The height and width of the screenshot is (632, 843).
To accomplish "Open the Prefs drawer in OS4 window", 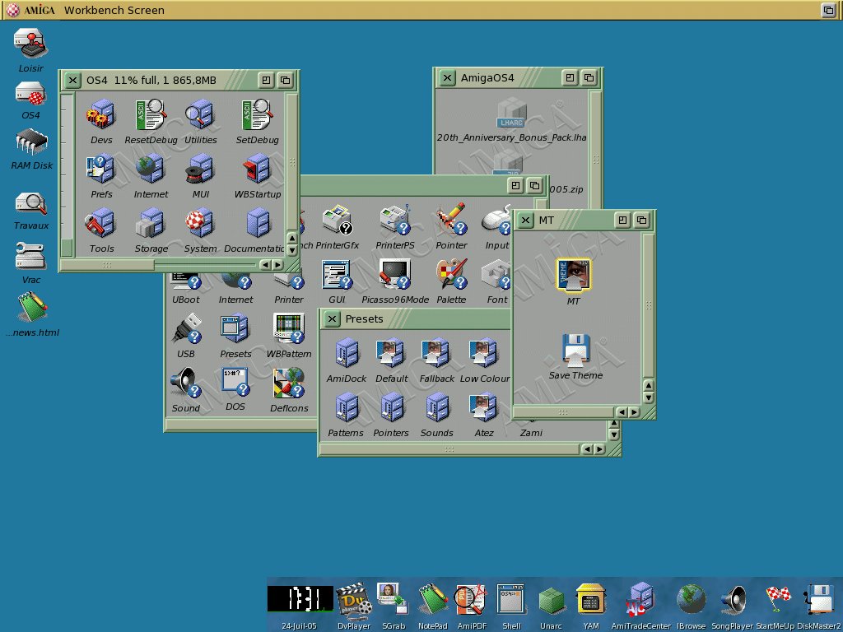I will [x=100, y=169].
